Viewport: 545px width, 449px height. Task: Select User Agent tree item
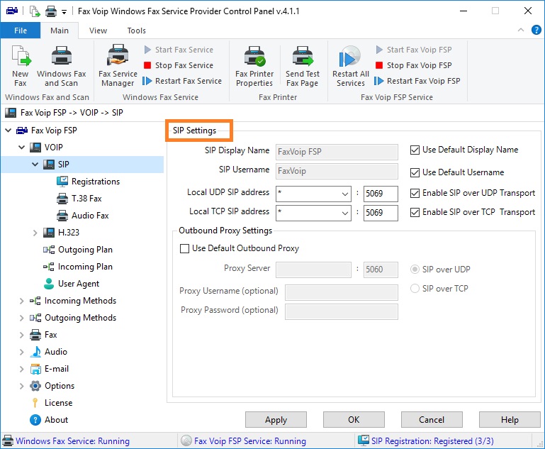point(72,284)
